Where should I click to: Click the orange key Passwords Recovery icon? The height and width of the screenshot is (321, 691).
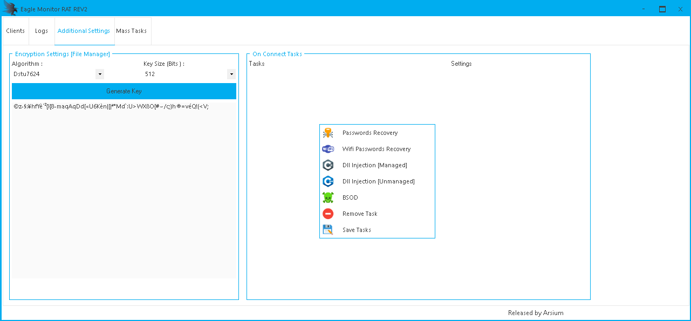(328, 133)
